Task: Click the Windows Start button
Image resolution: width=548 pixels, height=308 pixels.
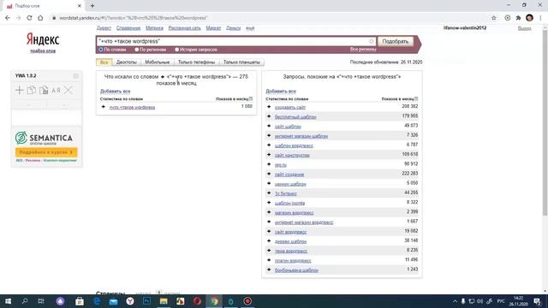Action: click(8, 301)
